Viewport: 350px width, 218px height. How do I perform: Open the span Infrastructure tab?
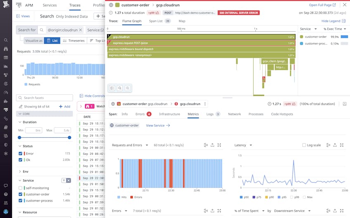pos(169,114)
